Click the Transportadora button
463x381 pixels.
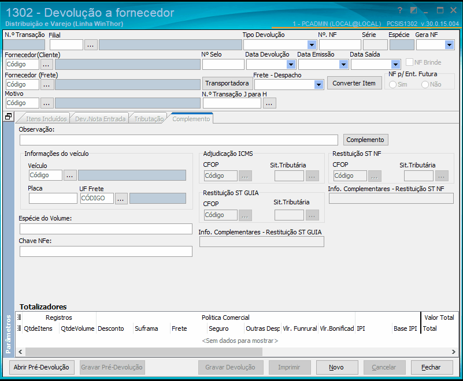point(227,83)
